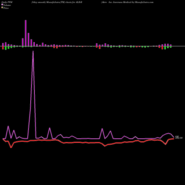Screen dimensions: 185x185
Task: Click the tallest magenta volume bar
Action: coord(26,33)
